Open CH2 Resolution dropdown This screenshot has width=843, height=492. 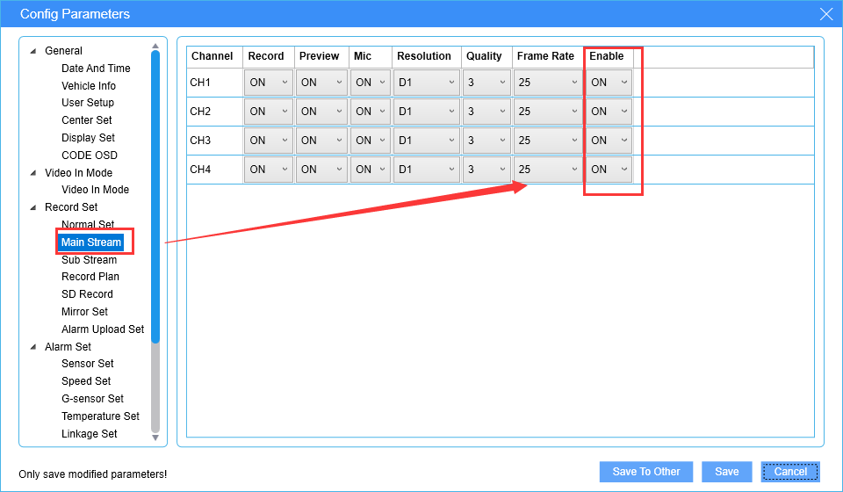pyautogui.click(x=427, y=112)
